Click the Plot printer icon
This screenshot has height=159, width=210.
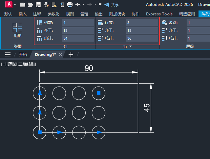coord(70,5)
